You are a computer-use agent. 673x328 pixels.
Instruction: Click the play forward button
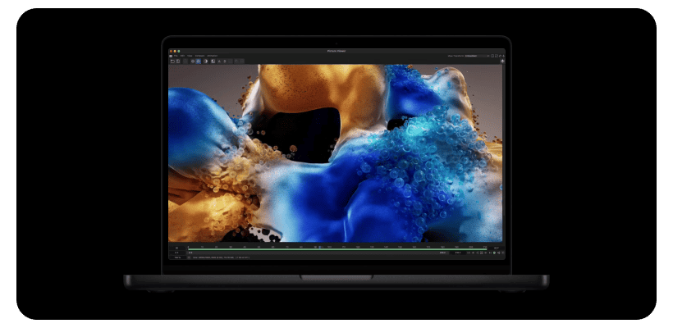[485, 253]
